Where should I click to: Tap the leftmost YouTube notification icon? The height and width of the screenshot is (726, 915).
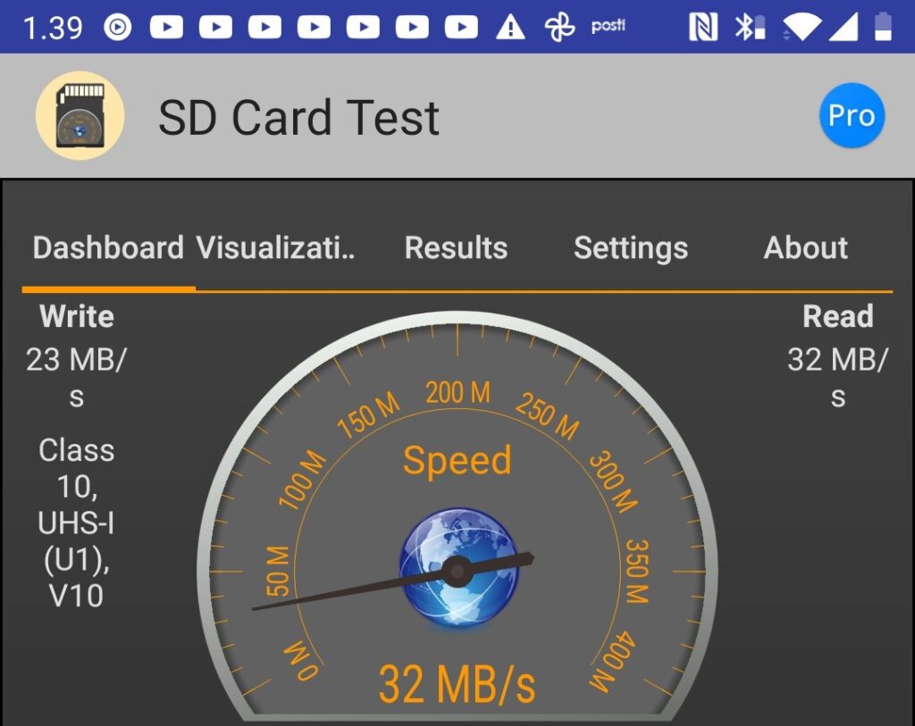tap(166, 28)
